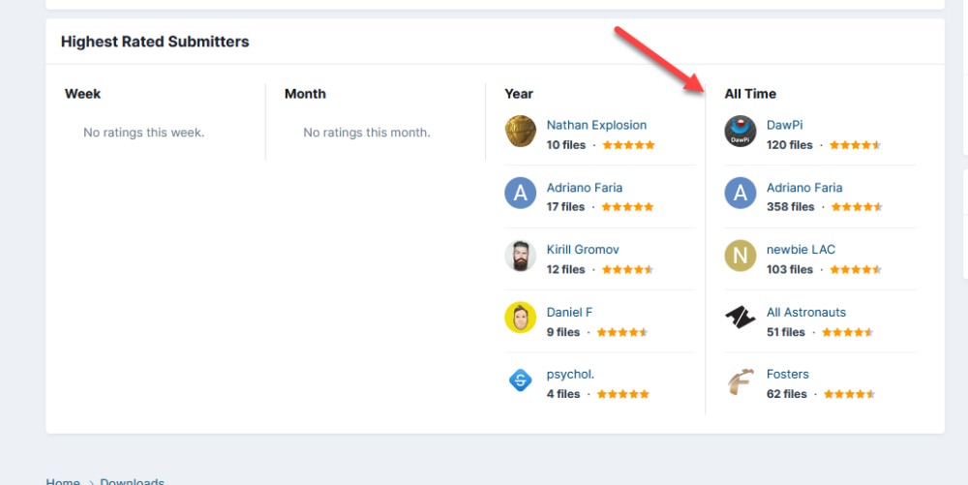968x485 pixels.
Task: Open the psychol. profile link
Action: 570,374
